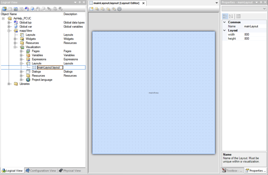Viewport: 268px width, 175px height.
Task: Select the Expressions tree item
Action: pos(39,59)
